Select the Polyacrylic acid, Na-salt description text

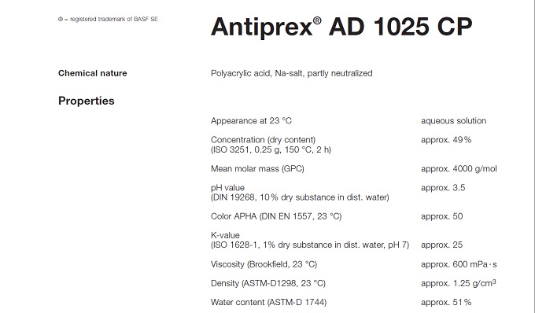point(292,73)
